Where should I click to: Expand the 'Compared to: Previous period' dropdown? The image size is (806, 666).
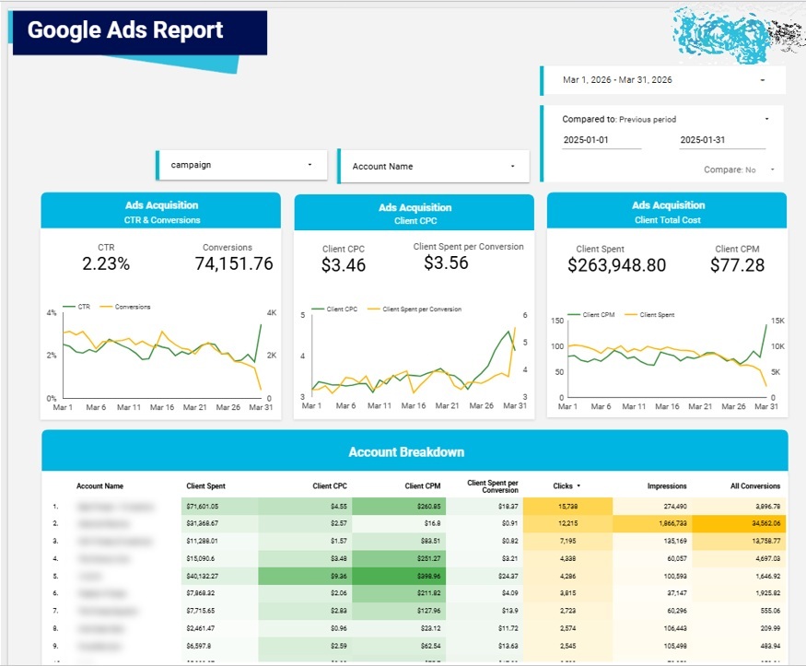click(x=665, y=119)
